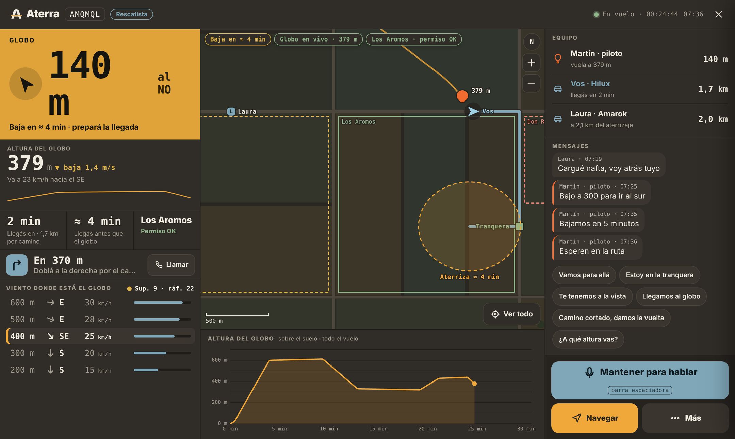735x439 pixels.
Task: Zoom in the map with plus button
Action: tap(532, 63)
